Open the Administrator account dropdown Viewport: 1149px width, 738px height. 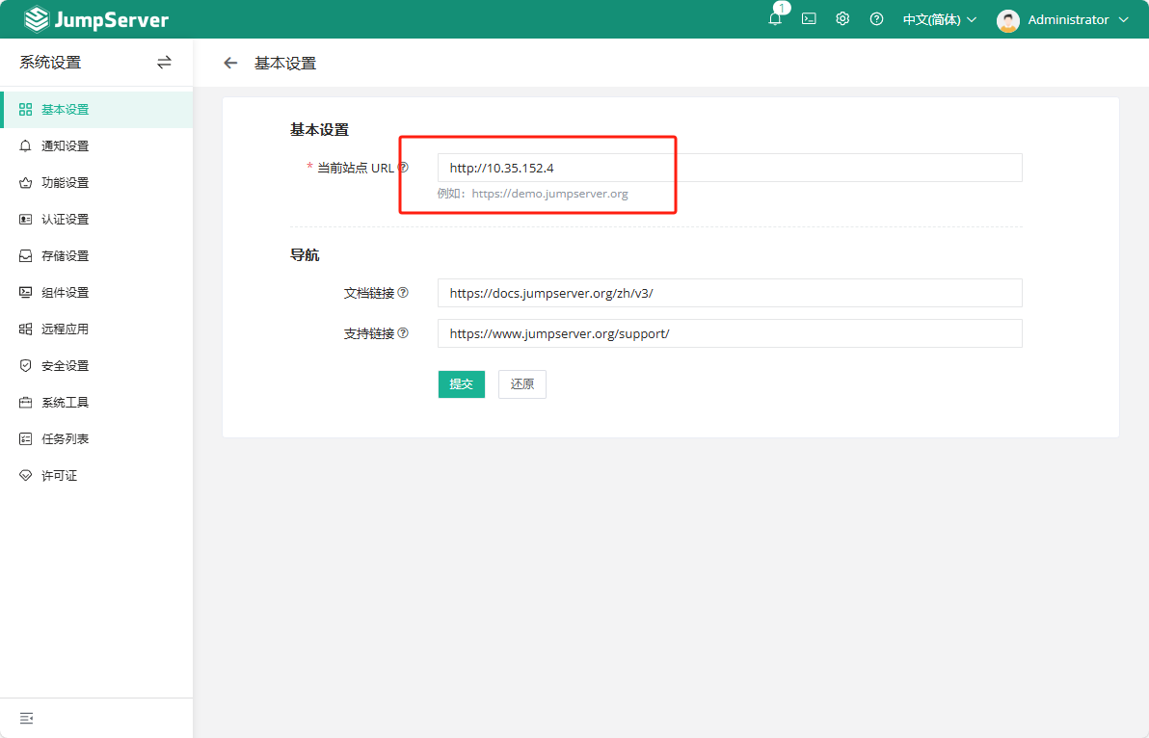1070,19
